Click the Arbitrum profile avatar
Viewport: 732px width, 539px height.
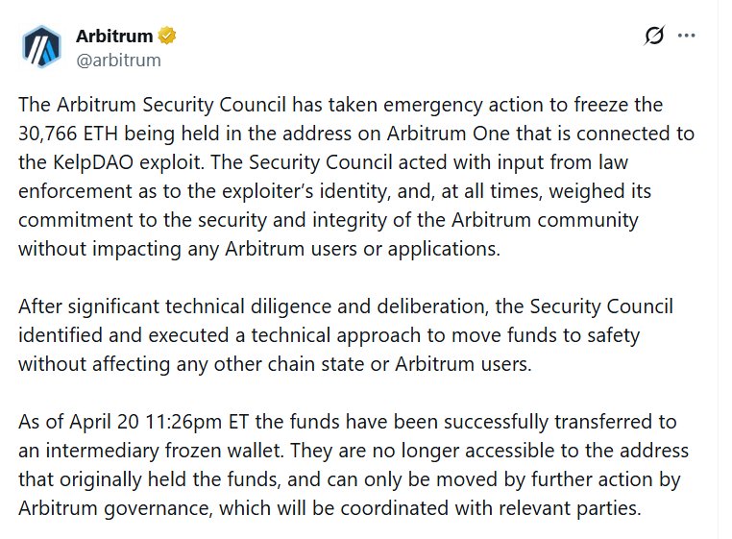pos(41,48)
